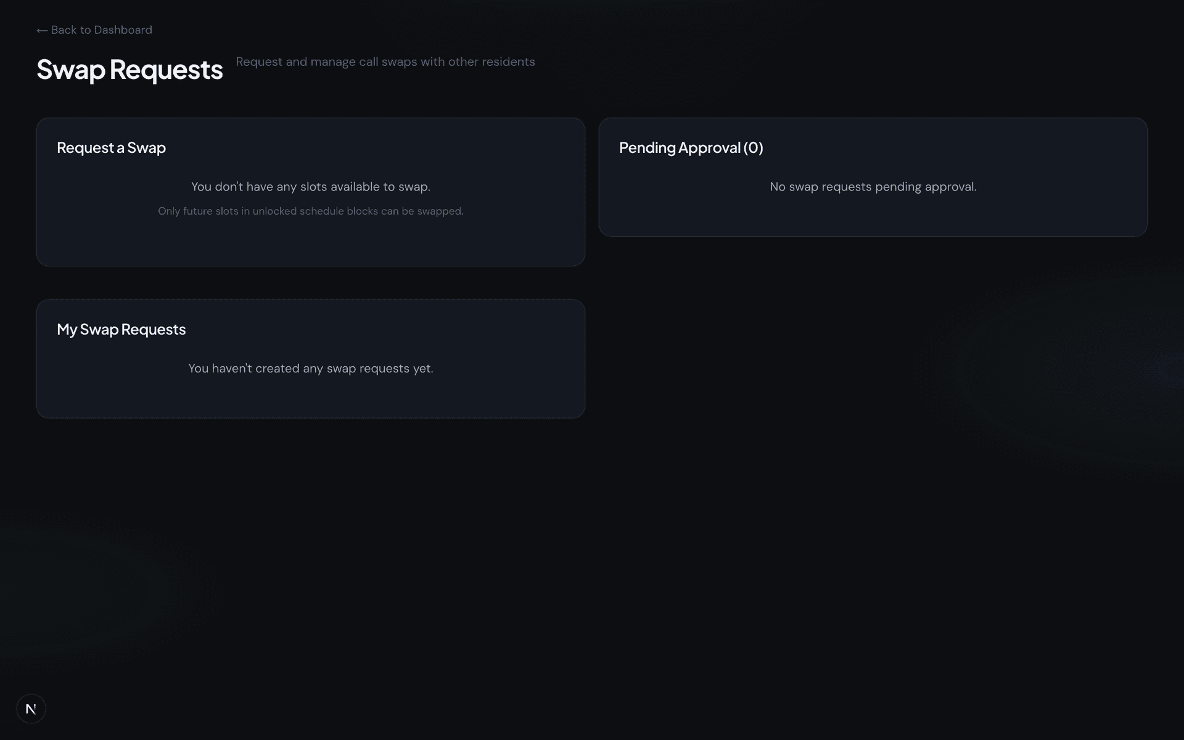The image size is (1184, 740).
Task: Open the Request a Swap card
Action: pos(310,192)
